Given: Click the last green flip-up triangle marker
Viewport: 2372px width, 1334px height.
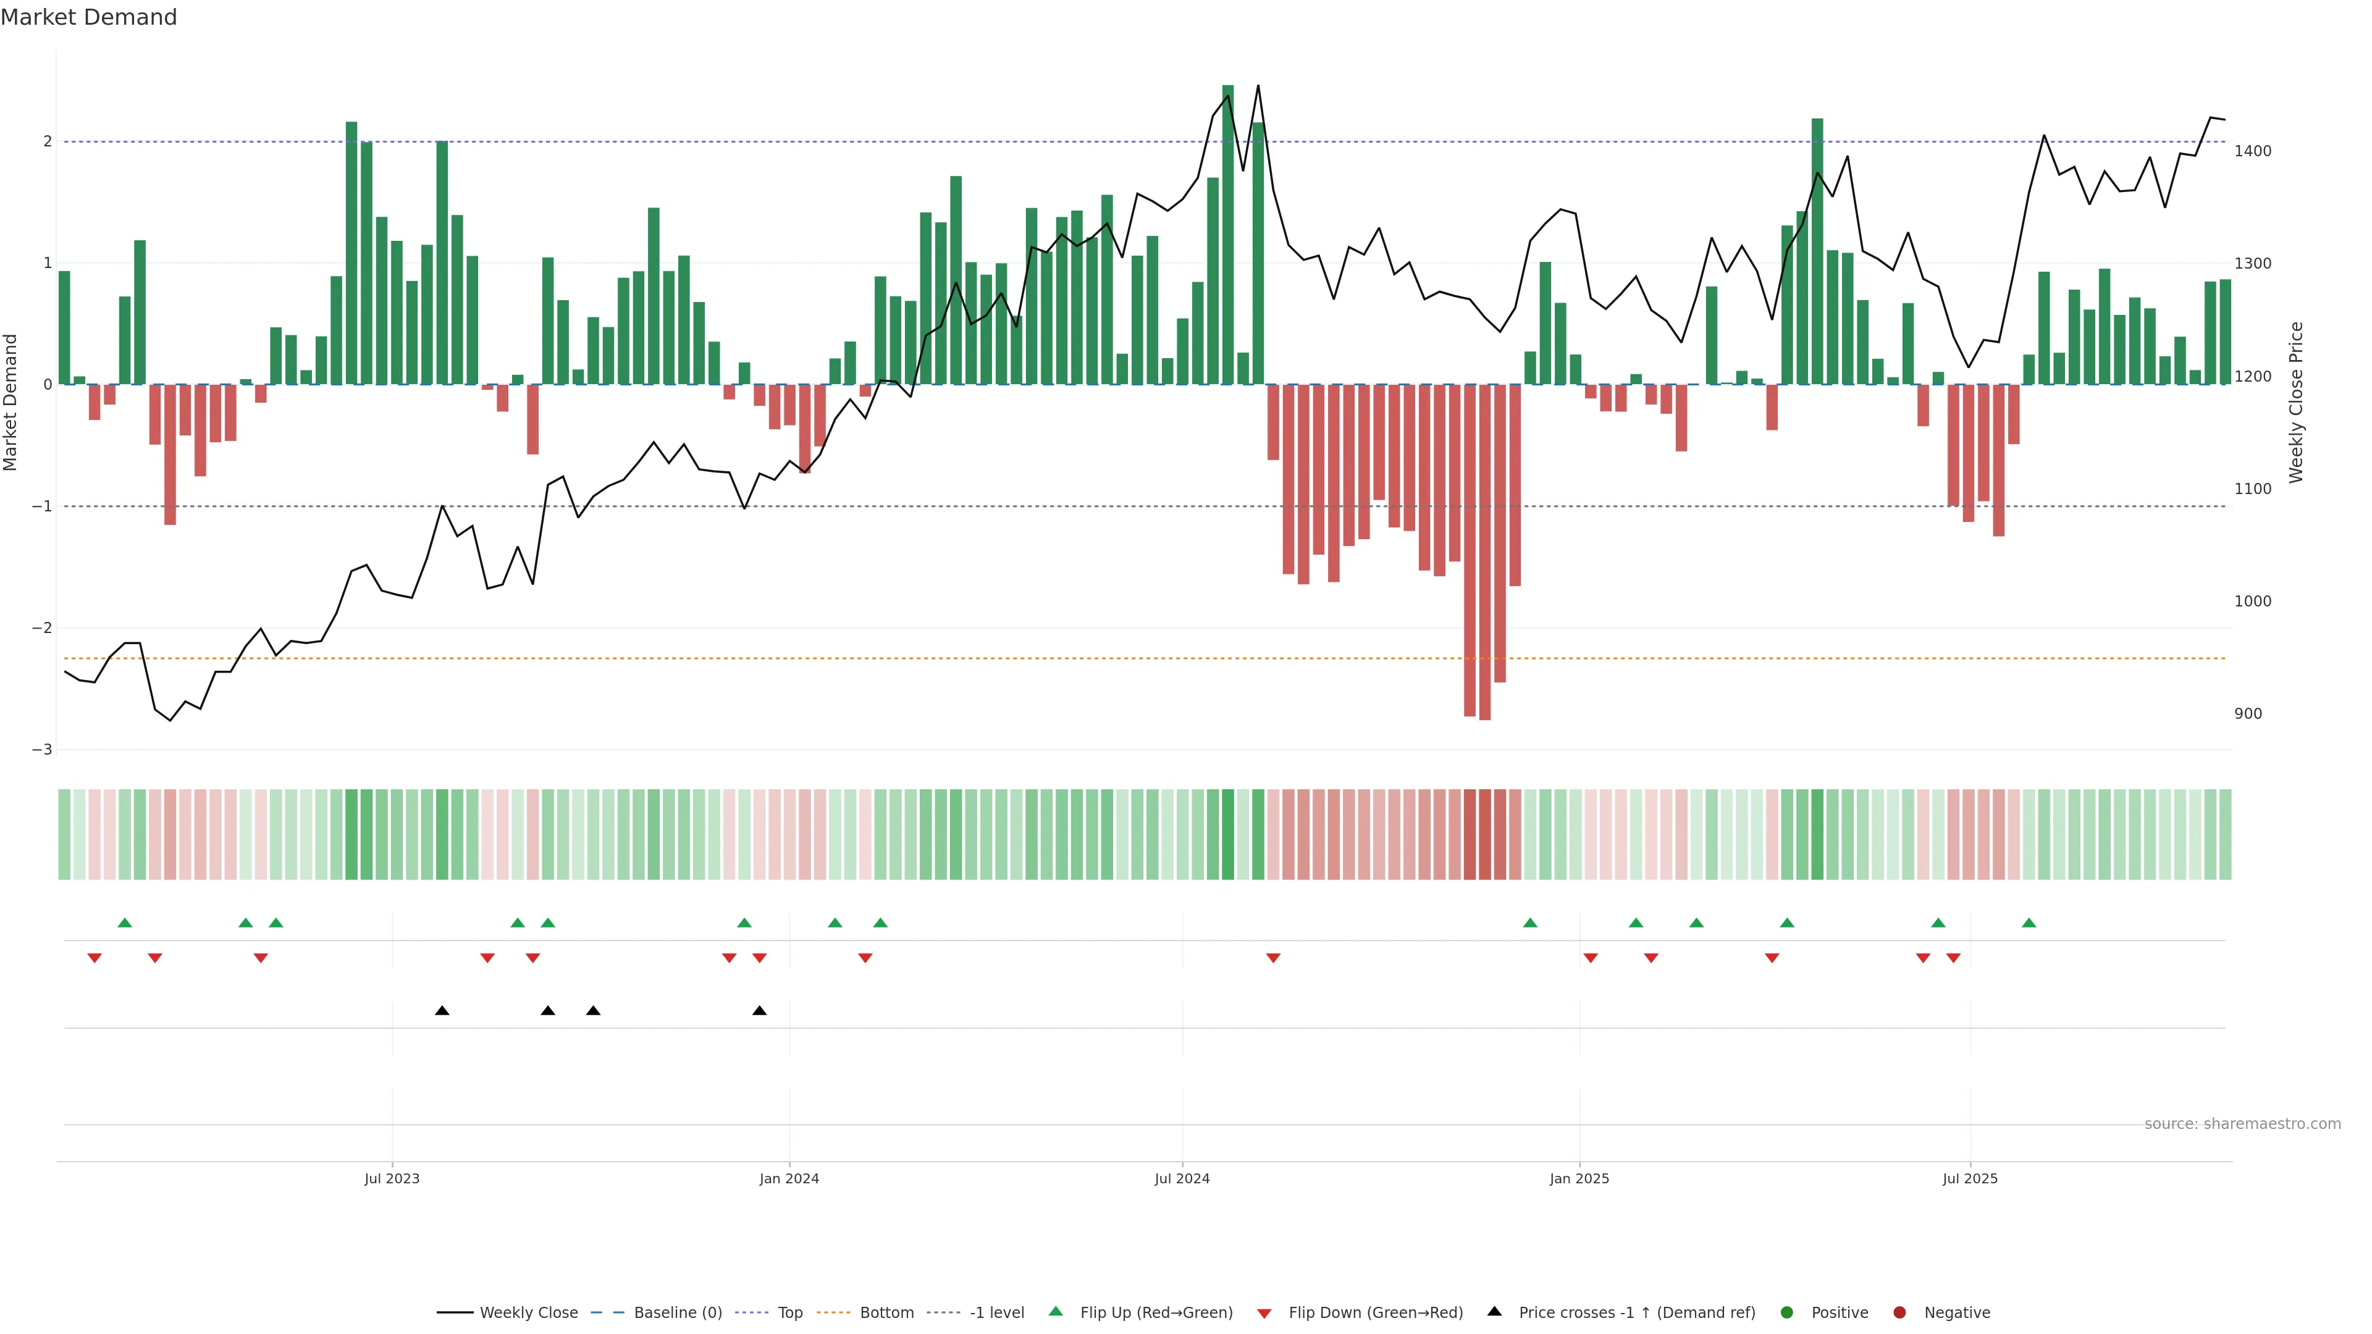Looking at the screenshot, I should coord(2029,923).
